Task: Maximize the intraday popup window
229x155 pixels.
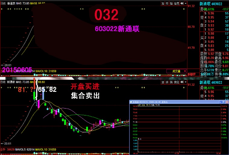Action: tap(224, 102)
